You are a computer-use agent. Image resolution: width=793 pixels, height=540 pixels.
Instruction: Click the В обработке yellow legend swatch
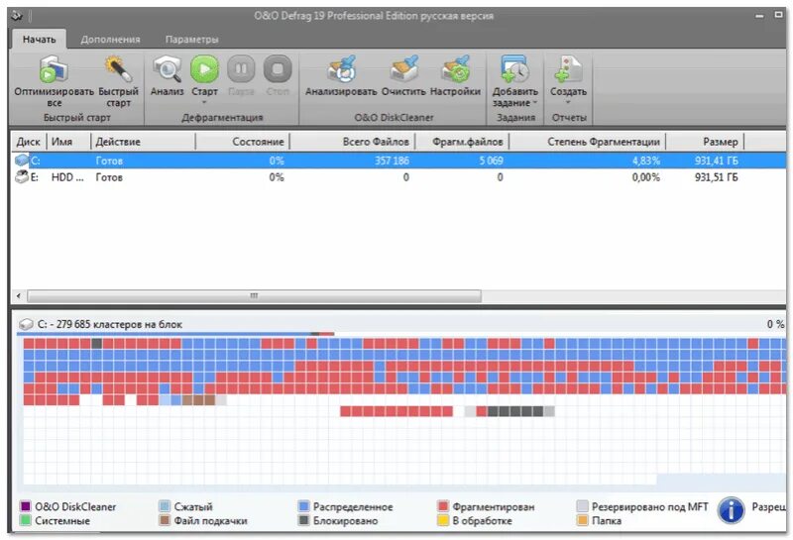[x=443, y=520]
